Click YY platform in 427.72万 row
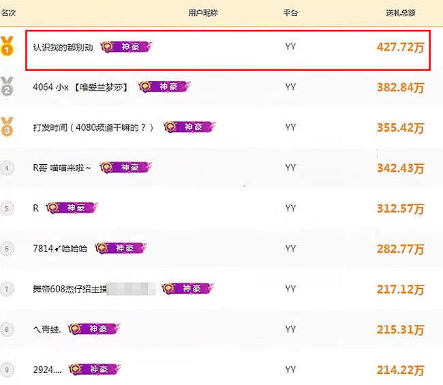Image resolution: width=443 pixels, height=385 pixels. (x=290, y=46)
